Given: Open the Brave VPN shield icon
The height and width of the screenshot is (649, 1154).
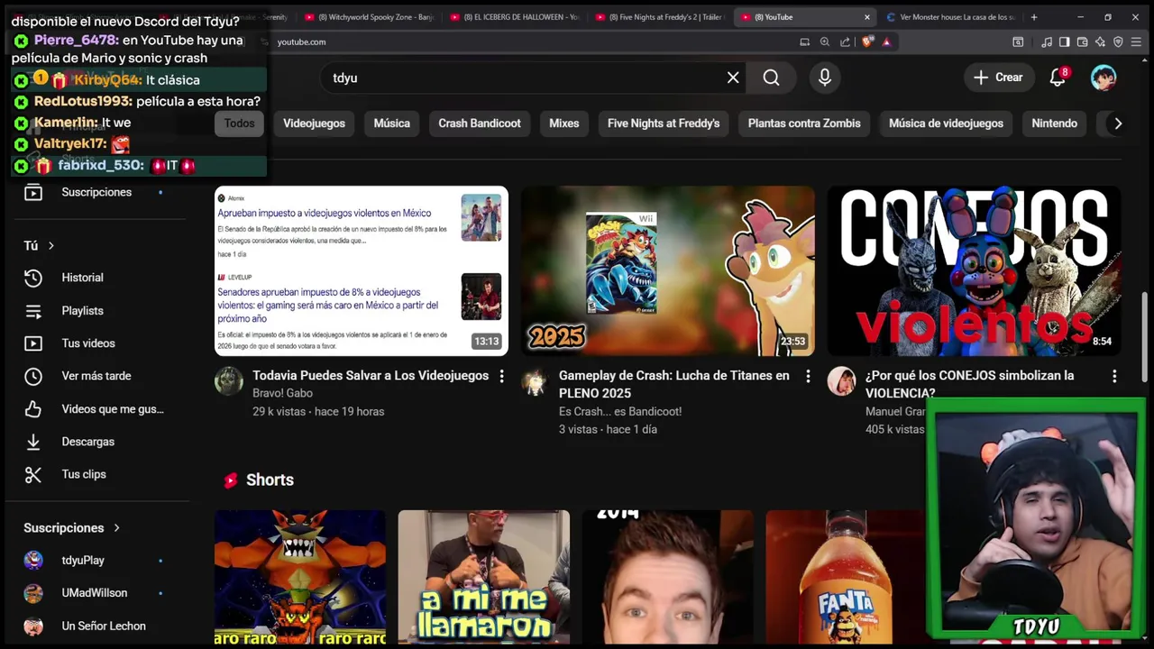Looking at the screenshot, I should 1118,41.
